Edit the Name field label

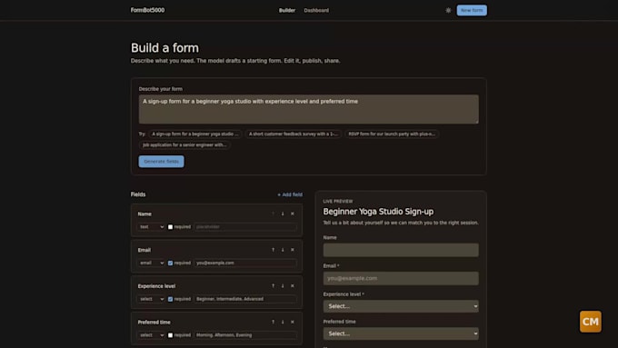[x=145, y=214]
